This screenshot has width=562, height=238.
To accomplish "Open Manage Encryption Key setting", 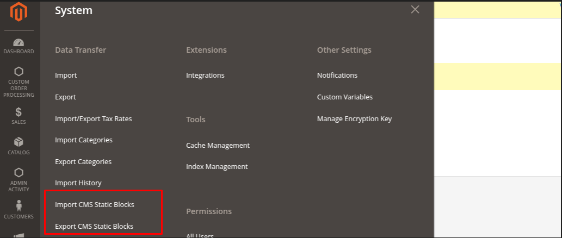I will (x=354, y=119).
